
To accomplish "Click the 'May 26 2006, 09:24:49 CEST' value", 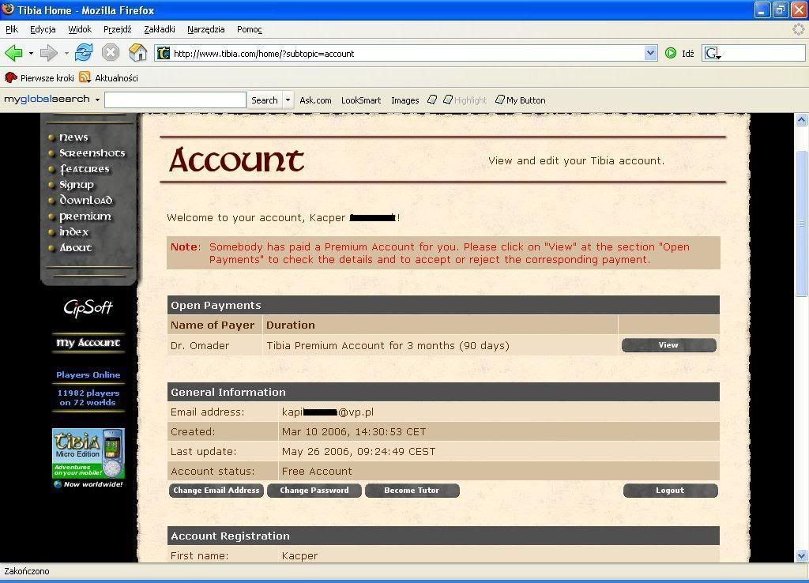I will 359,451.
